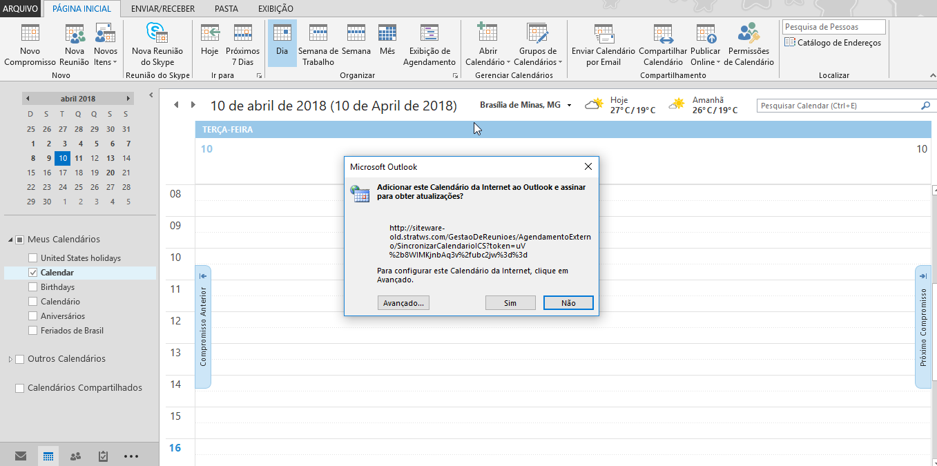Viewport: 937px width, 466px height.
Task: Click the calendar search magnifier icon
Action: tap(925, 106)
